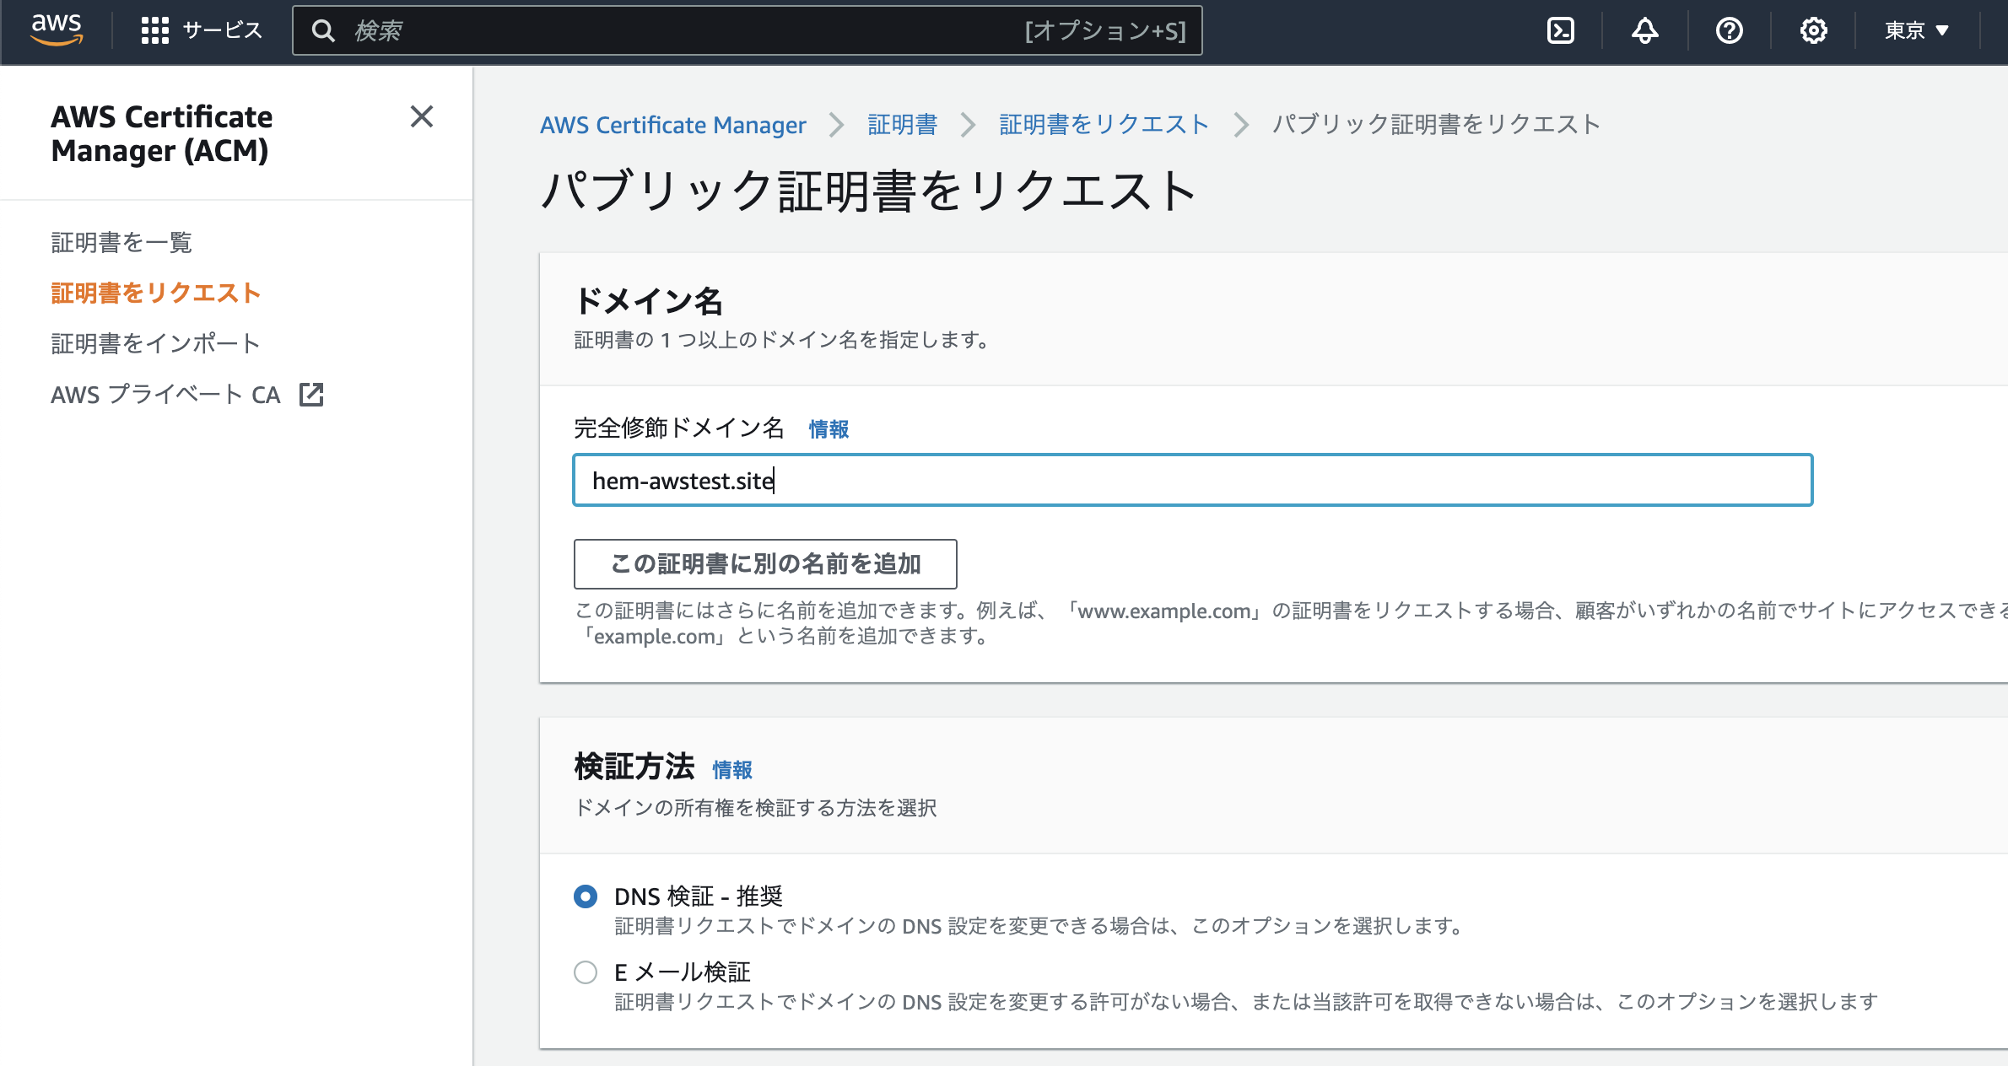
Task: Click the 完全修飾ドメイン名 input field
Action: point(1193,480)
